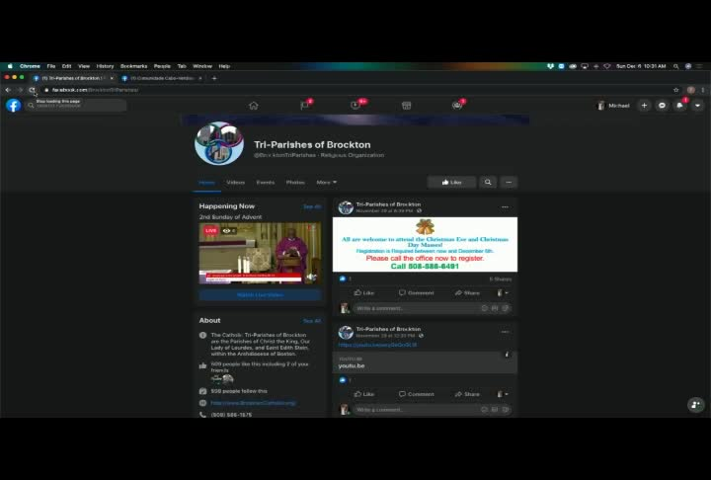The height and width of the screenshot is (480, 711).
Task: Open the Tri-Parishes of Brockton page title
Action: click(312, 145)
